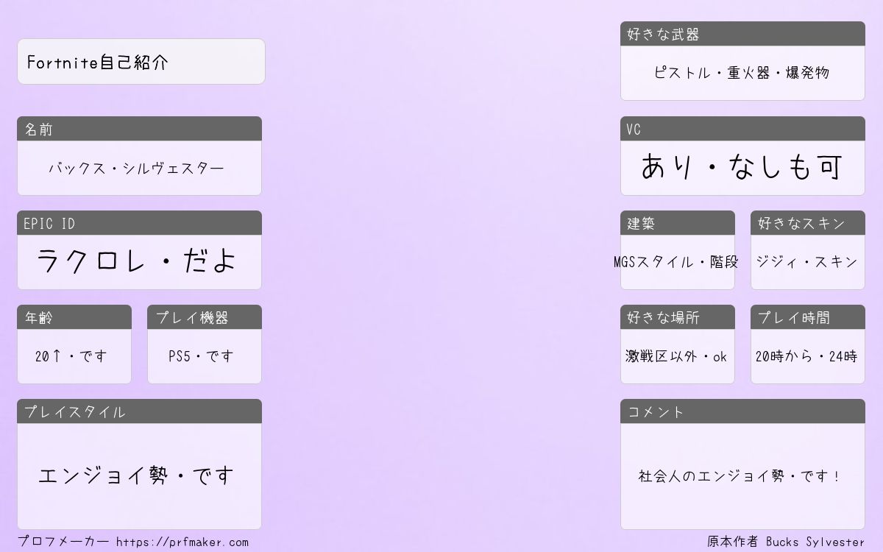883x552 pixels.
Task: Click the 好きな武器 header label
Action: (x=663, y=35)
